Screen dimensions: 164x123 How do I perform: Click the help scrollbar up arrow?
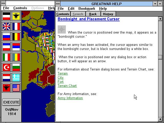coord(160,19)
